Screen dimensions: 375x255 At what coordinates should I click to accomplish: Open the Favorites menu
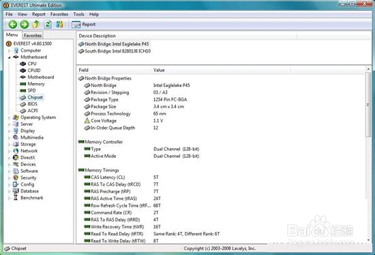coord(59,14)
